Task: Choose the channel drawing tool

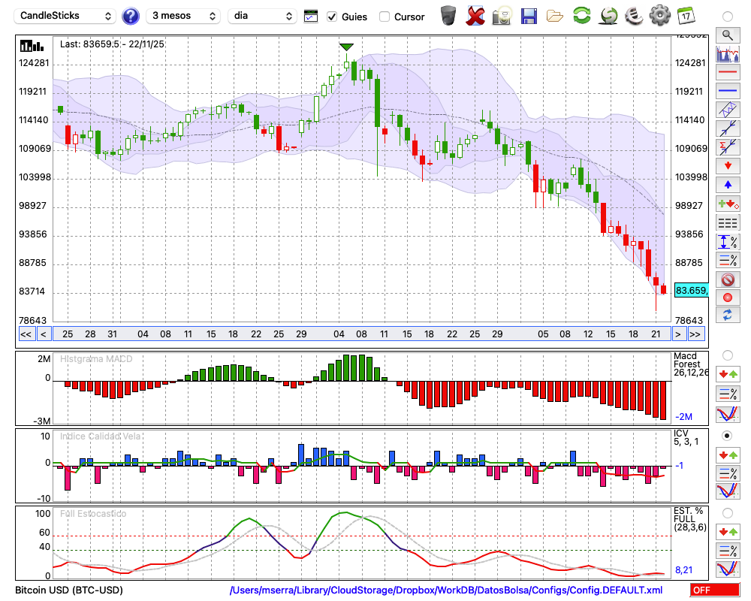Action: tap(727, 110)
